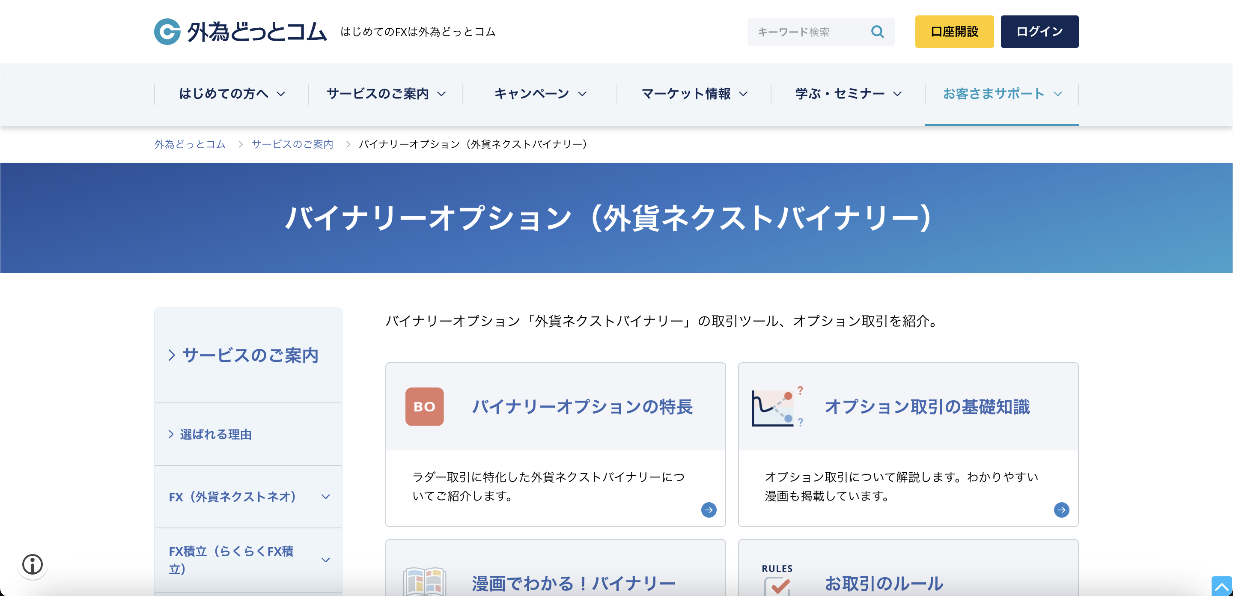This screenshot has width=1233, height=596.
Task: Open the FX積立（らくらくFX積立） sidebar item
Action: pos(248,560)
